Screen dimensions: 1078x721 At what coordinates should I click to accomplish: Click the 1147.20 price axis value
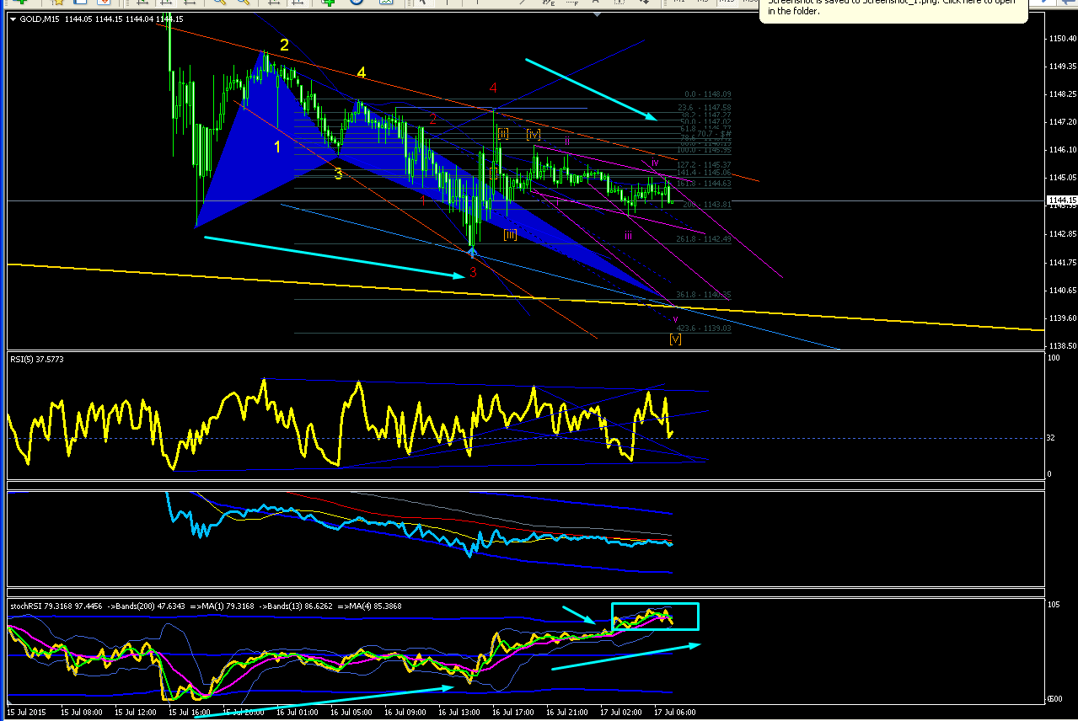1061,122
